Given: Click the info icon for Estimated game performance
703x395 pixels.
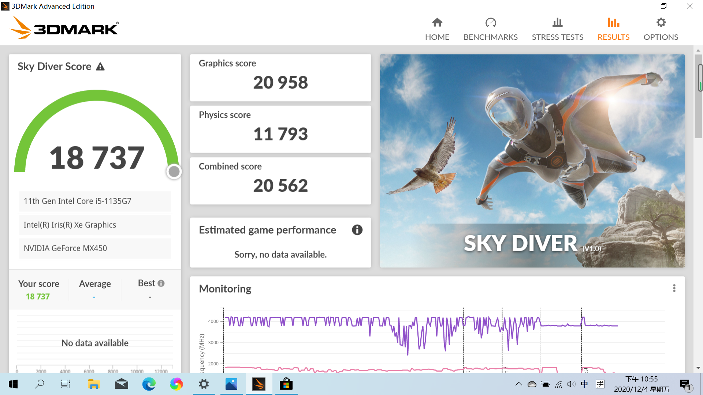Looking at the screenshot, I should [x=357, y=230].
